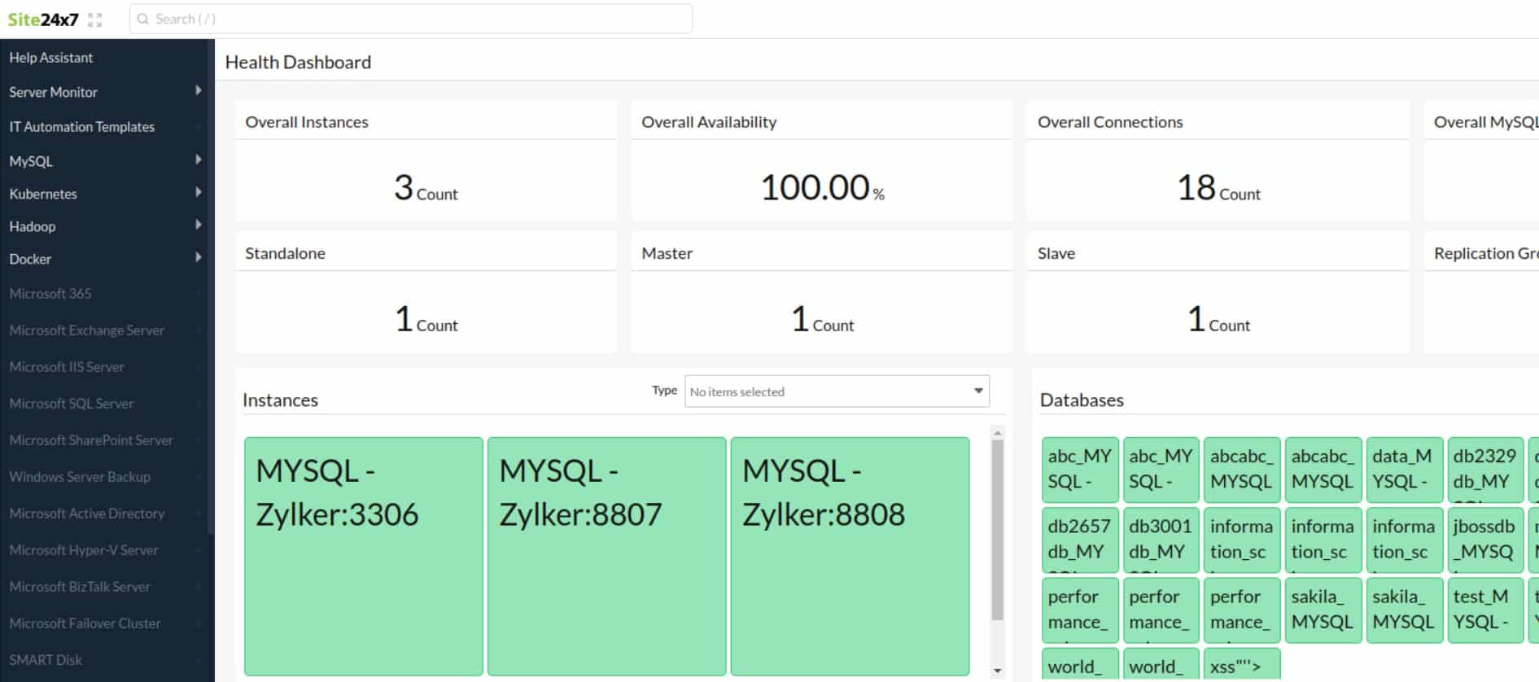Open Microsoft IIS Server item
1539x682 pixels.
pos(67,367)
